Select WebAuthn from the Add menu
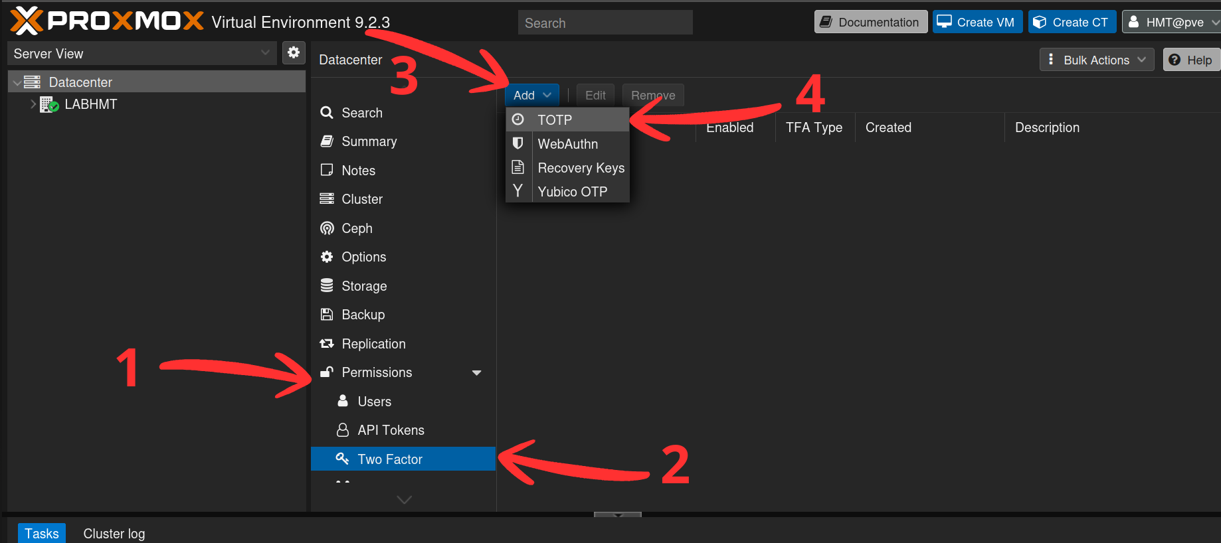This screenshot has width=1221, height=543. (x=567, y=143)
